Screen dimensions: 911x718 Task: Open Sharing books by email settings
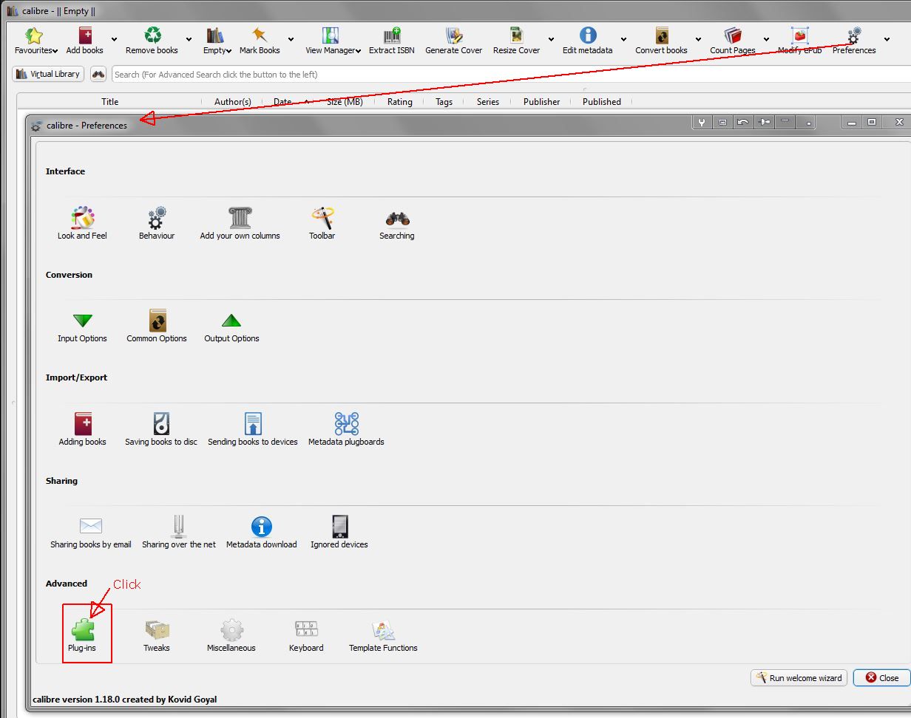[x=90, y=533]
